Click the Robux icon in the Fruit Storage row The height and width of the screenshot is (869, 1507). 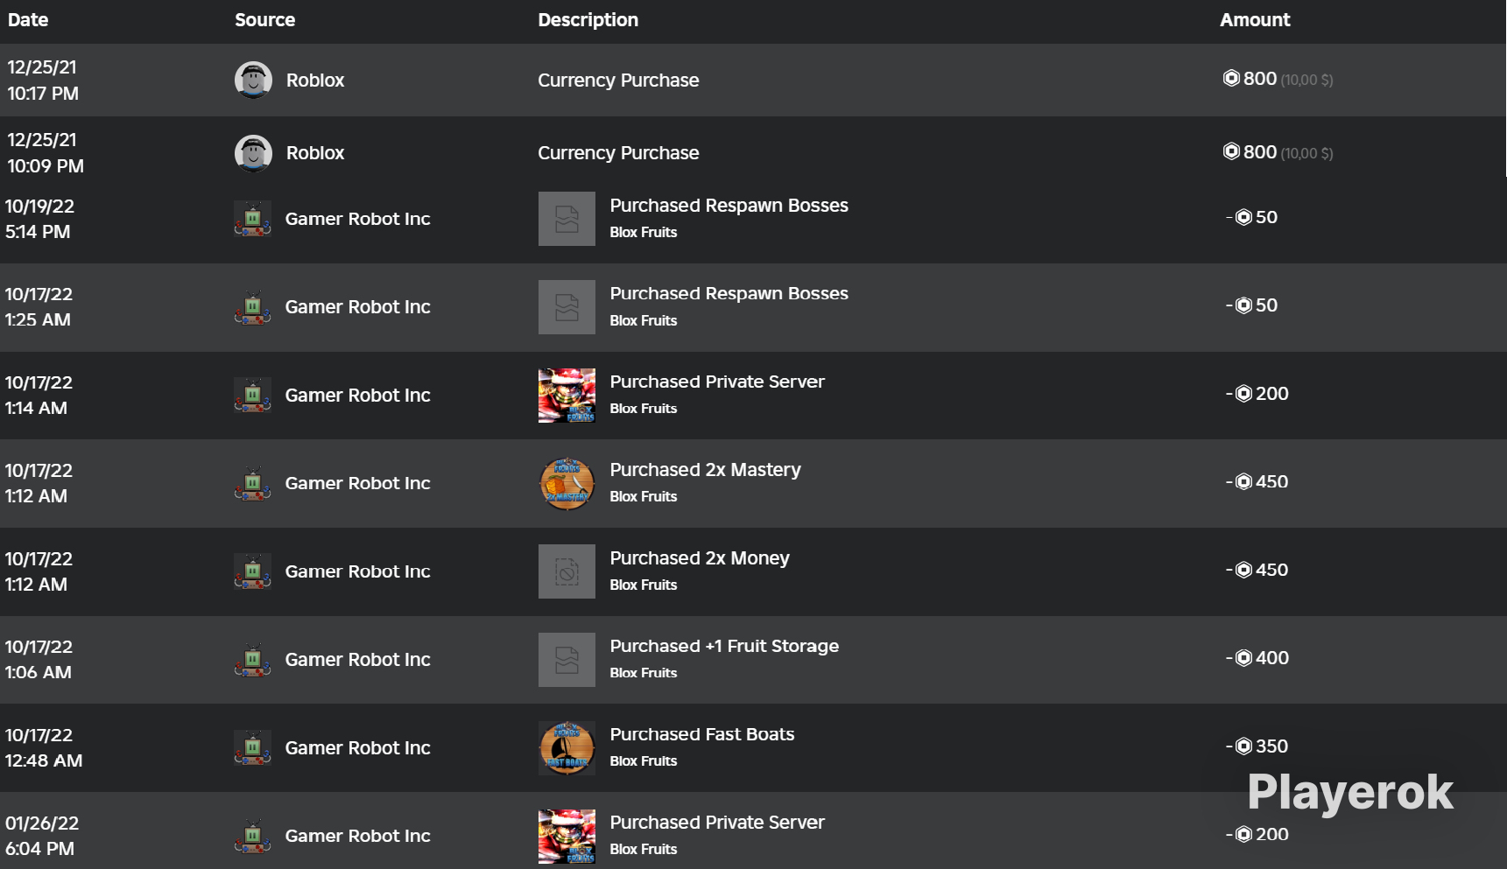tap(1243, 658)
